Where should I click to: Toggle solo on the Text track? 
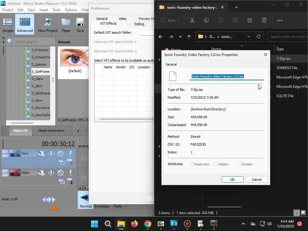coord(70,153)
